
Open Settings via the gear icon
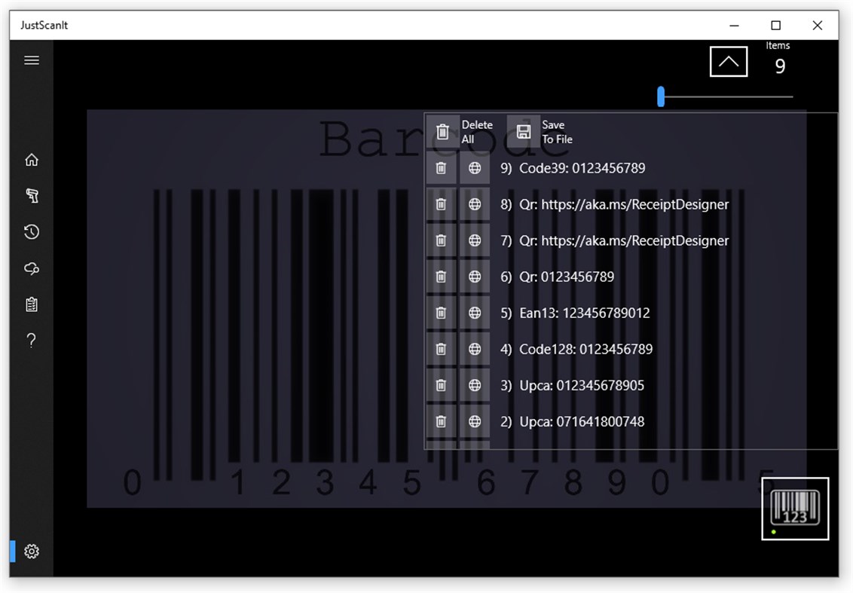(31, 551)
